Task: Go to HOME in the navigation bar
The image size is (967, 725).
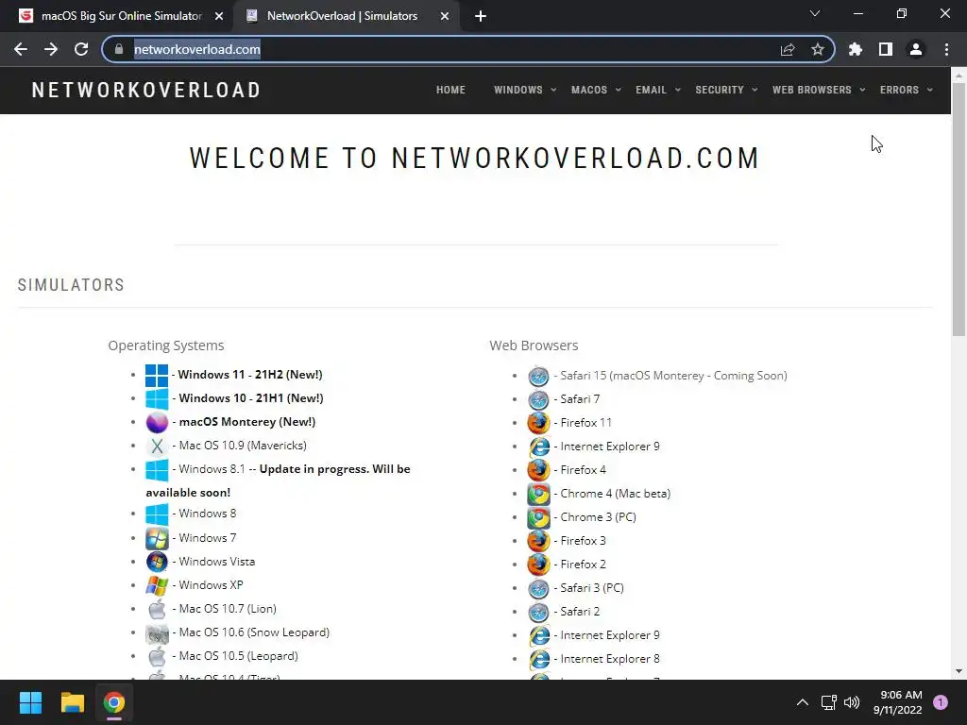Action: (x=450, y=90)
